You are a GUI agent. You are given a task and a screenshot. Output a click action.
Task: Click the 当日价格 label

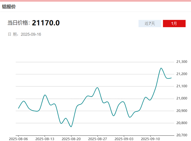tap(19, 23)
